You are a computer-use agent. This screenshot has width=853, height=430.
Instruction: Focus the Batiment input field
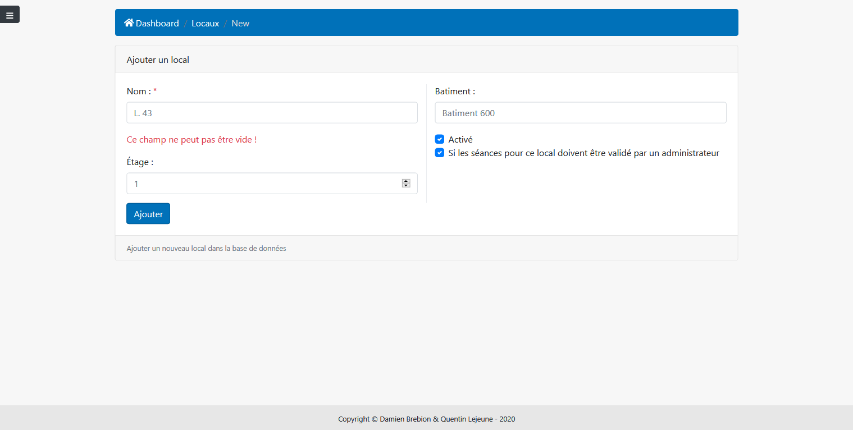[x=581, y=113]
